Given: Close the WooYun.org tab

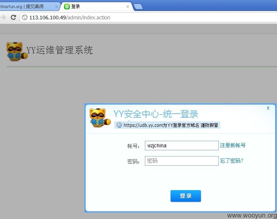Looking at the screenshot, I should (x=56, y=7).
